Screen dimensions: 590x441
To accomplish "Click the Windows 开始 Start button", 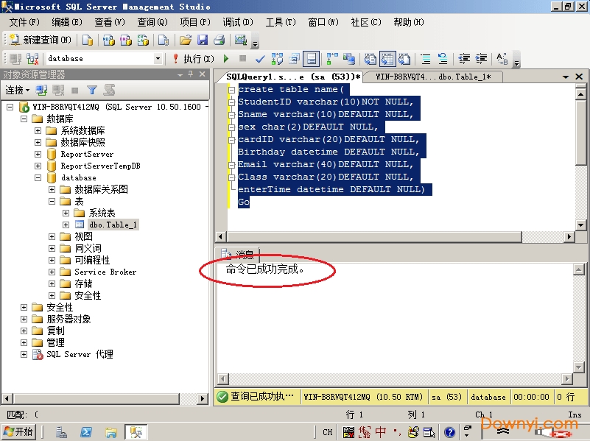I will (x=18, y=432).
